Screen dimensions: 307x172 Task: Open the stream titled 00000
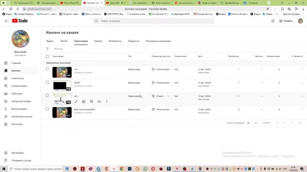click(x=77, y=83)
